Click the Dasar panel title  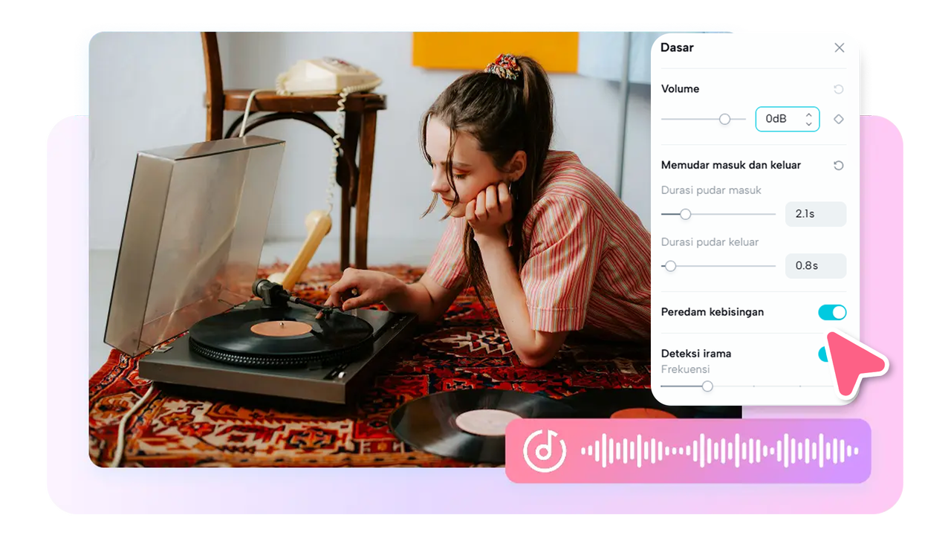click(x=677, y=48)
